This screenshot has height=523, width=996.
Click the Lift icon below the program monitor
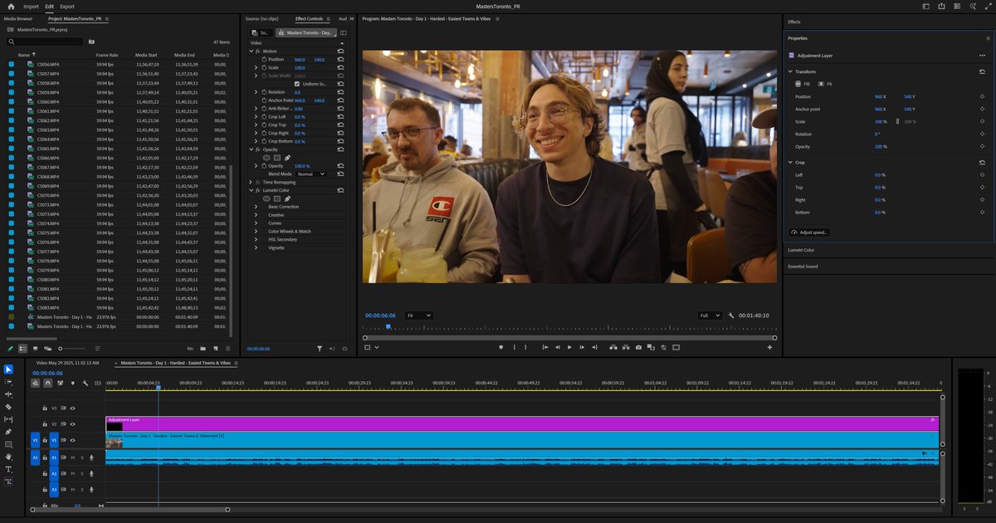point(613,347)
